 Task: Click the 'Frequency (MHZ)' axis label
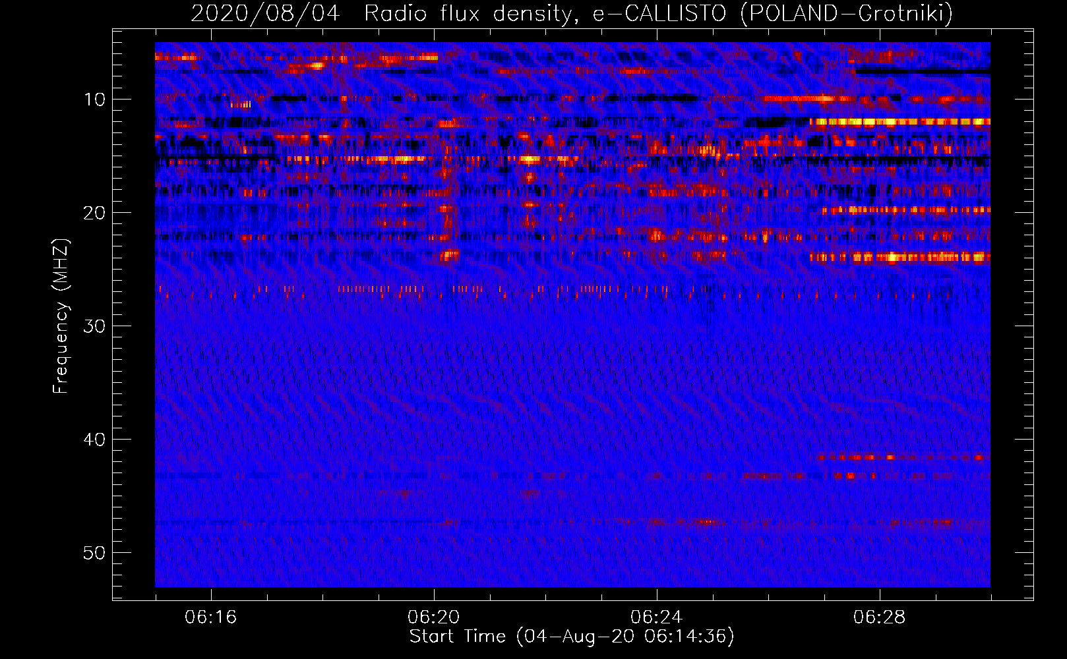[61, 316]
